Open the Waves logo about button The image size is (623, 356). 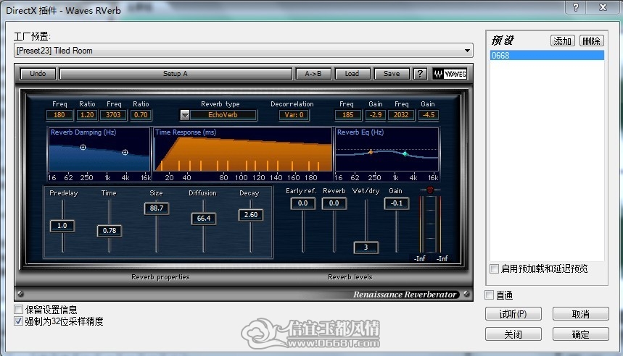click(x=450, y=74)
